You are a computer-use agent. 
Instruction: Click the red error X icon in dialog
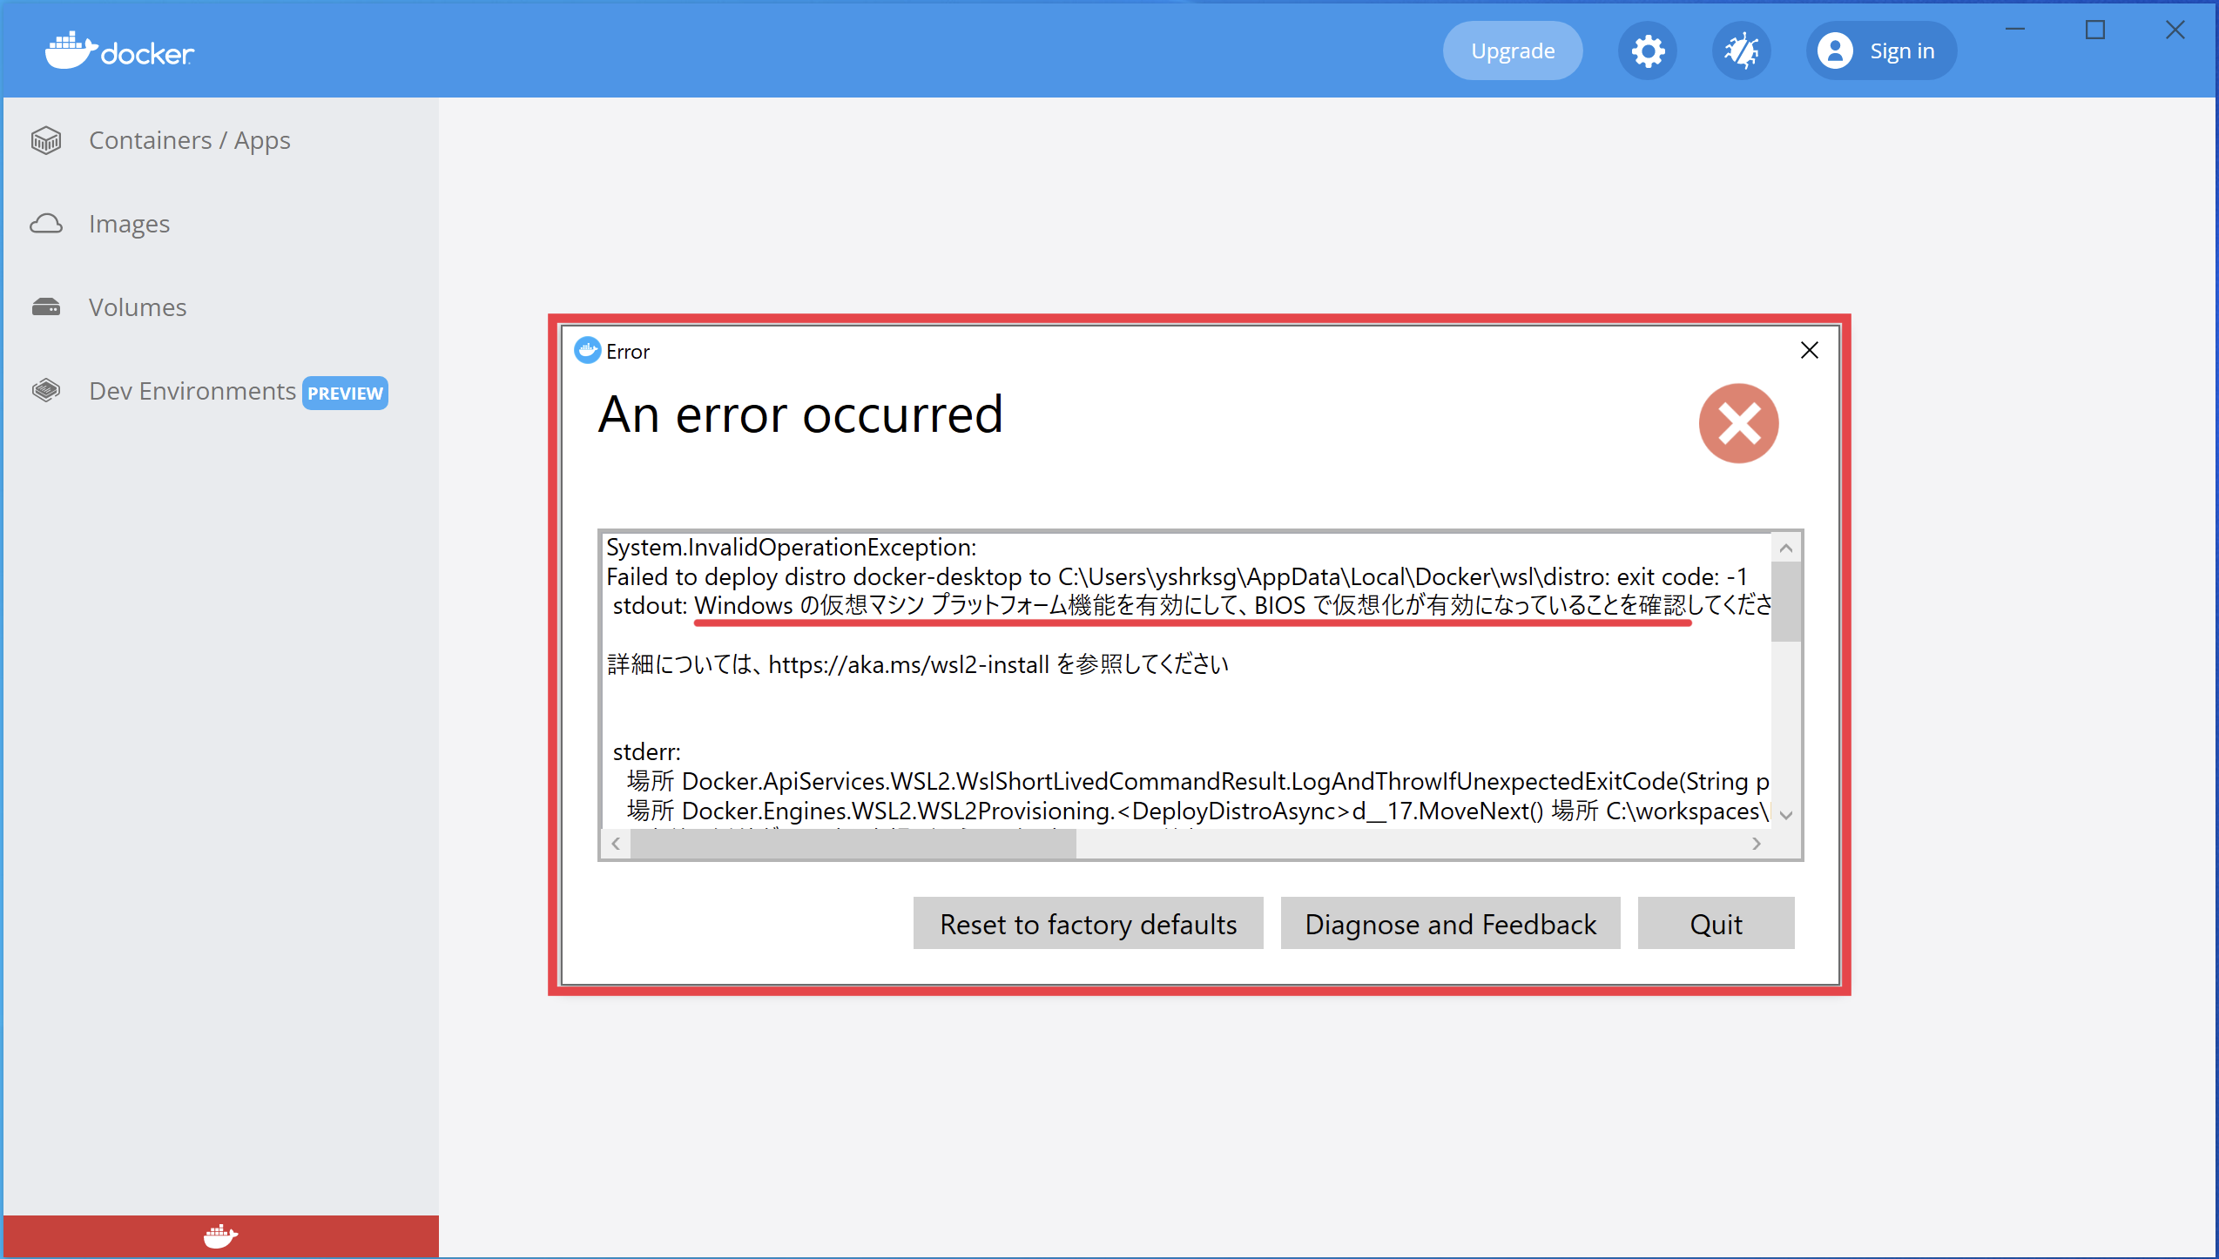tap(1738, 424)
